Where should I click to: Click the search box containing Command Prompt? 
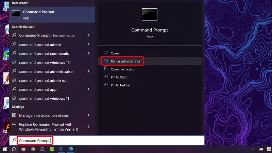pos(107,140)
